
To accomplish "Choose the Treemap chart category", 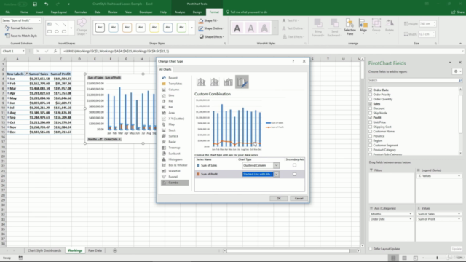I will coord(174,148).
